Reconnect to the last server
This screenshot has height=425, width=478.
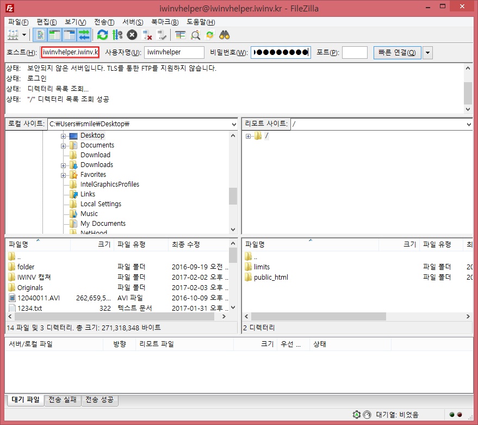162,35
